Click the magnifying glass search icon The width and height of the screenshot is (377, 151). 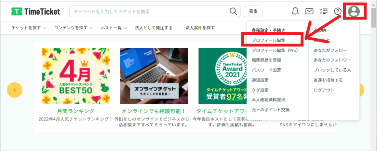point(233,11)
